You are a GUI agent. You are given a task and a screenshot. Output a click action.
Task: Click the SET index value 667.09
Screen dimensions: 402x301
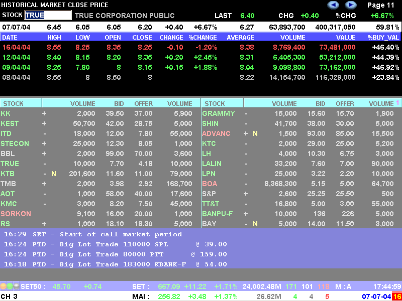(169, 286)
